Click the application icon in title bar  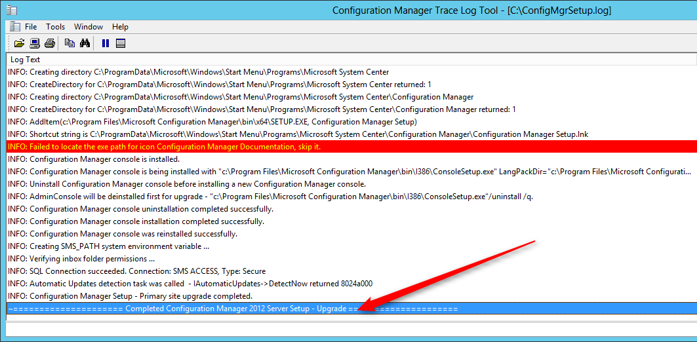click(12, 10)
